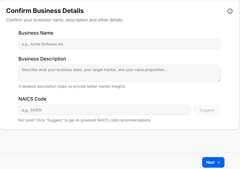Click into the Business Description textarea
The width and height of the screenshot is (240, 169).
tap(119, 73)
